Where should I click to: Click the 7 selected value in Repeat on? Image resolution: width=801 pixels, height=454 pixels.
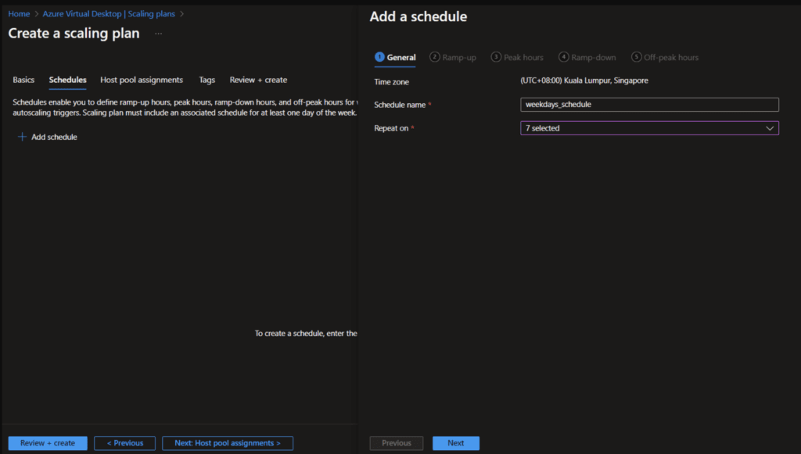pos(543,128)
